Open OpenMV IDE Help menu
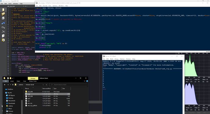Image resolution: width=210 pixels, height=114 pixels. [21, 4]
